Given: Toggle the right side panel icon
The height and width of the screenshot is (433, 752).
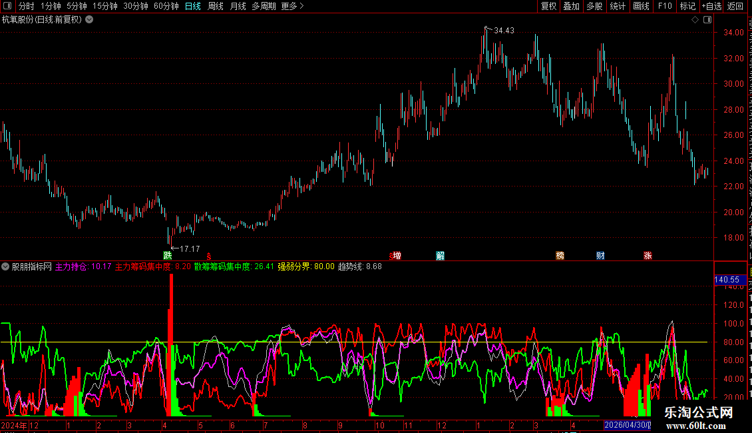Looking at the screenshot, I should click(707, 20).
